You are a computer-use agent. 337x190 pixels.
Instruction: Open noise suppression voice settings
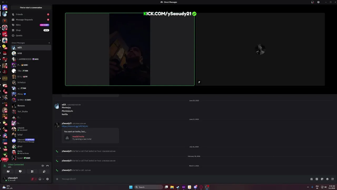point(43,166)
